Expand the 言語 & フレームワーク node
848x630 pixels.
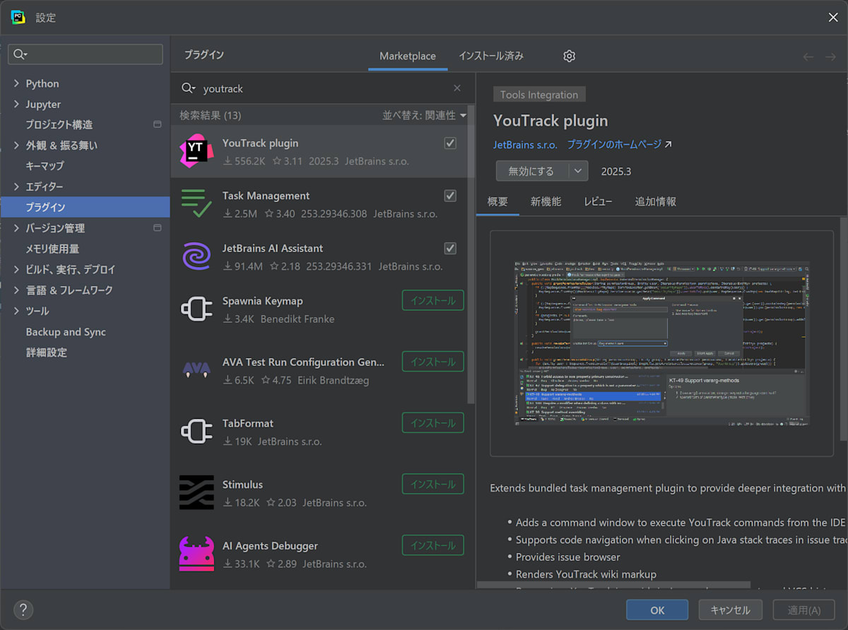pyautogui.click(x=16, y=290)
